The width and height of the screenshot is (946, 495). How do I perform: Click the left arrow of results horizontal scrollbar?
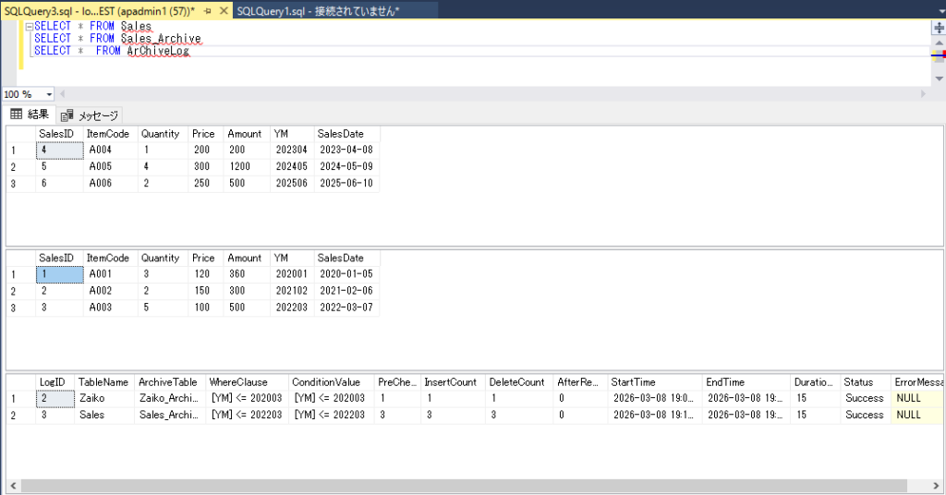pyautogui.click(x=11, y=486)
